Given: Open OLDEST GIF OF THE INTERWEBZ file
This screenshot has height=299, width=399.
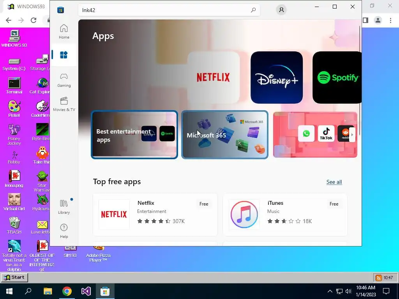Looking at the screenshot, I should 42,255.
